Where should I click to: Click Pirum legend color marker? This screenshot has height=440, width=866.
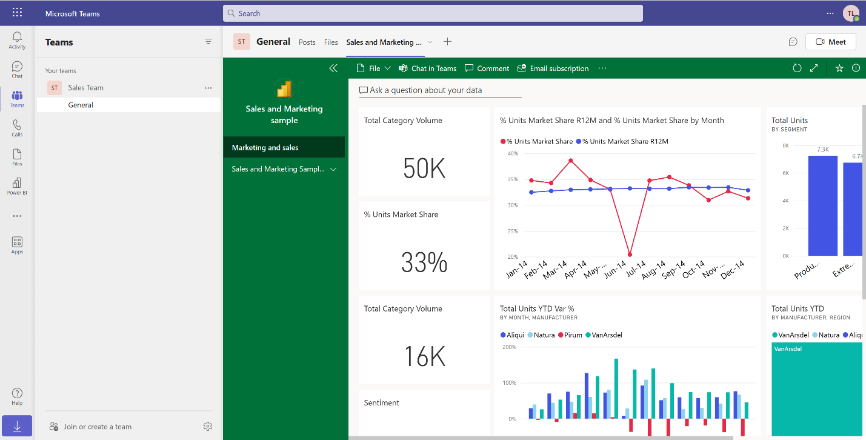click(x=561, y=335)
